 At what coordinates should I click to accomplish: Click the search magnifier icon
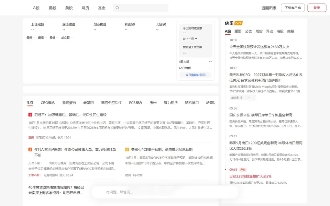pyautogui.click(x=117, y=8)
